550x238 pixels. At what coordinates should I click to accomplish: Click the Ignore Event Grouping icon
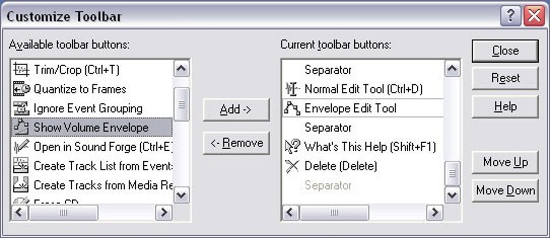click(21, 108)
